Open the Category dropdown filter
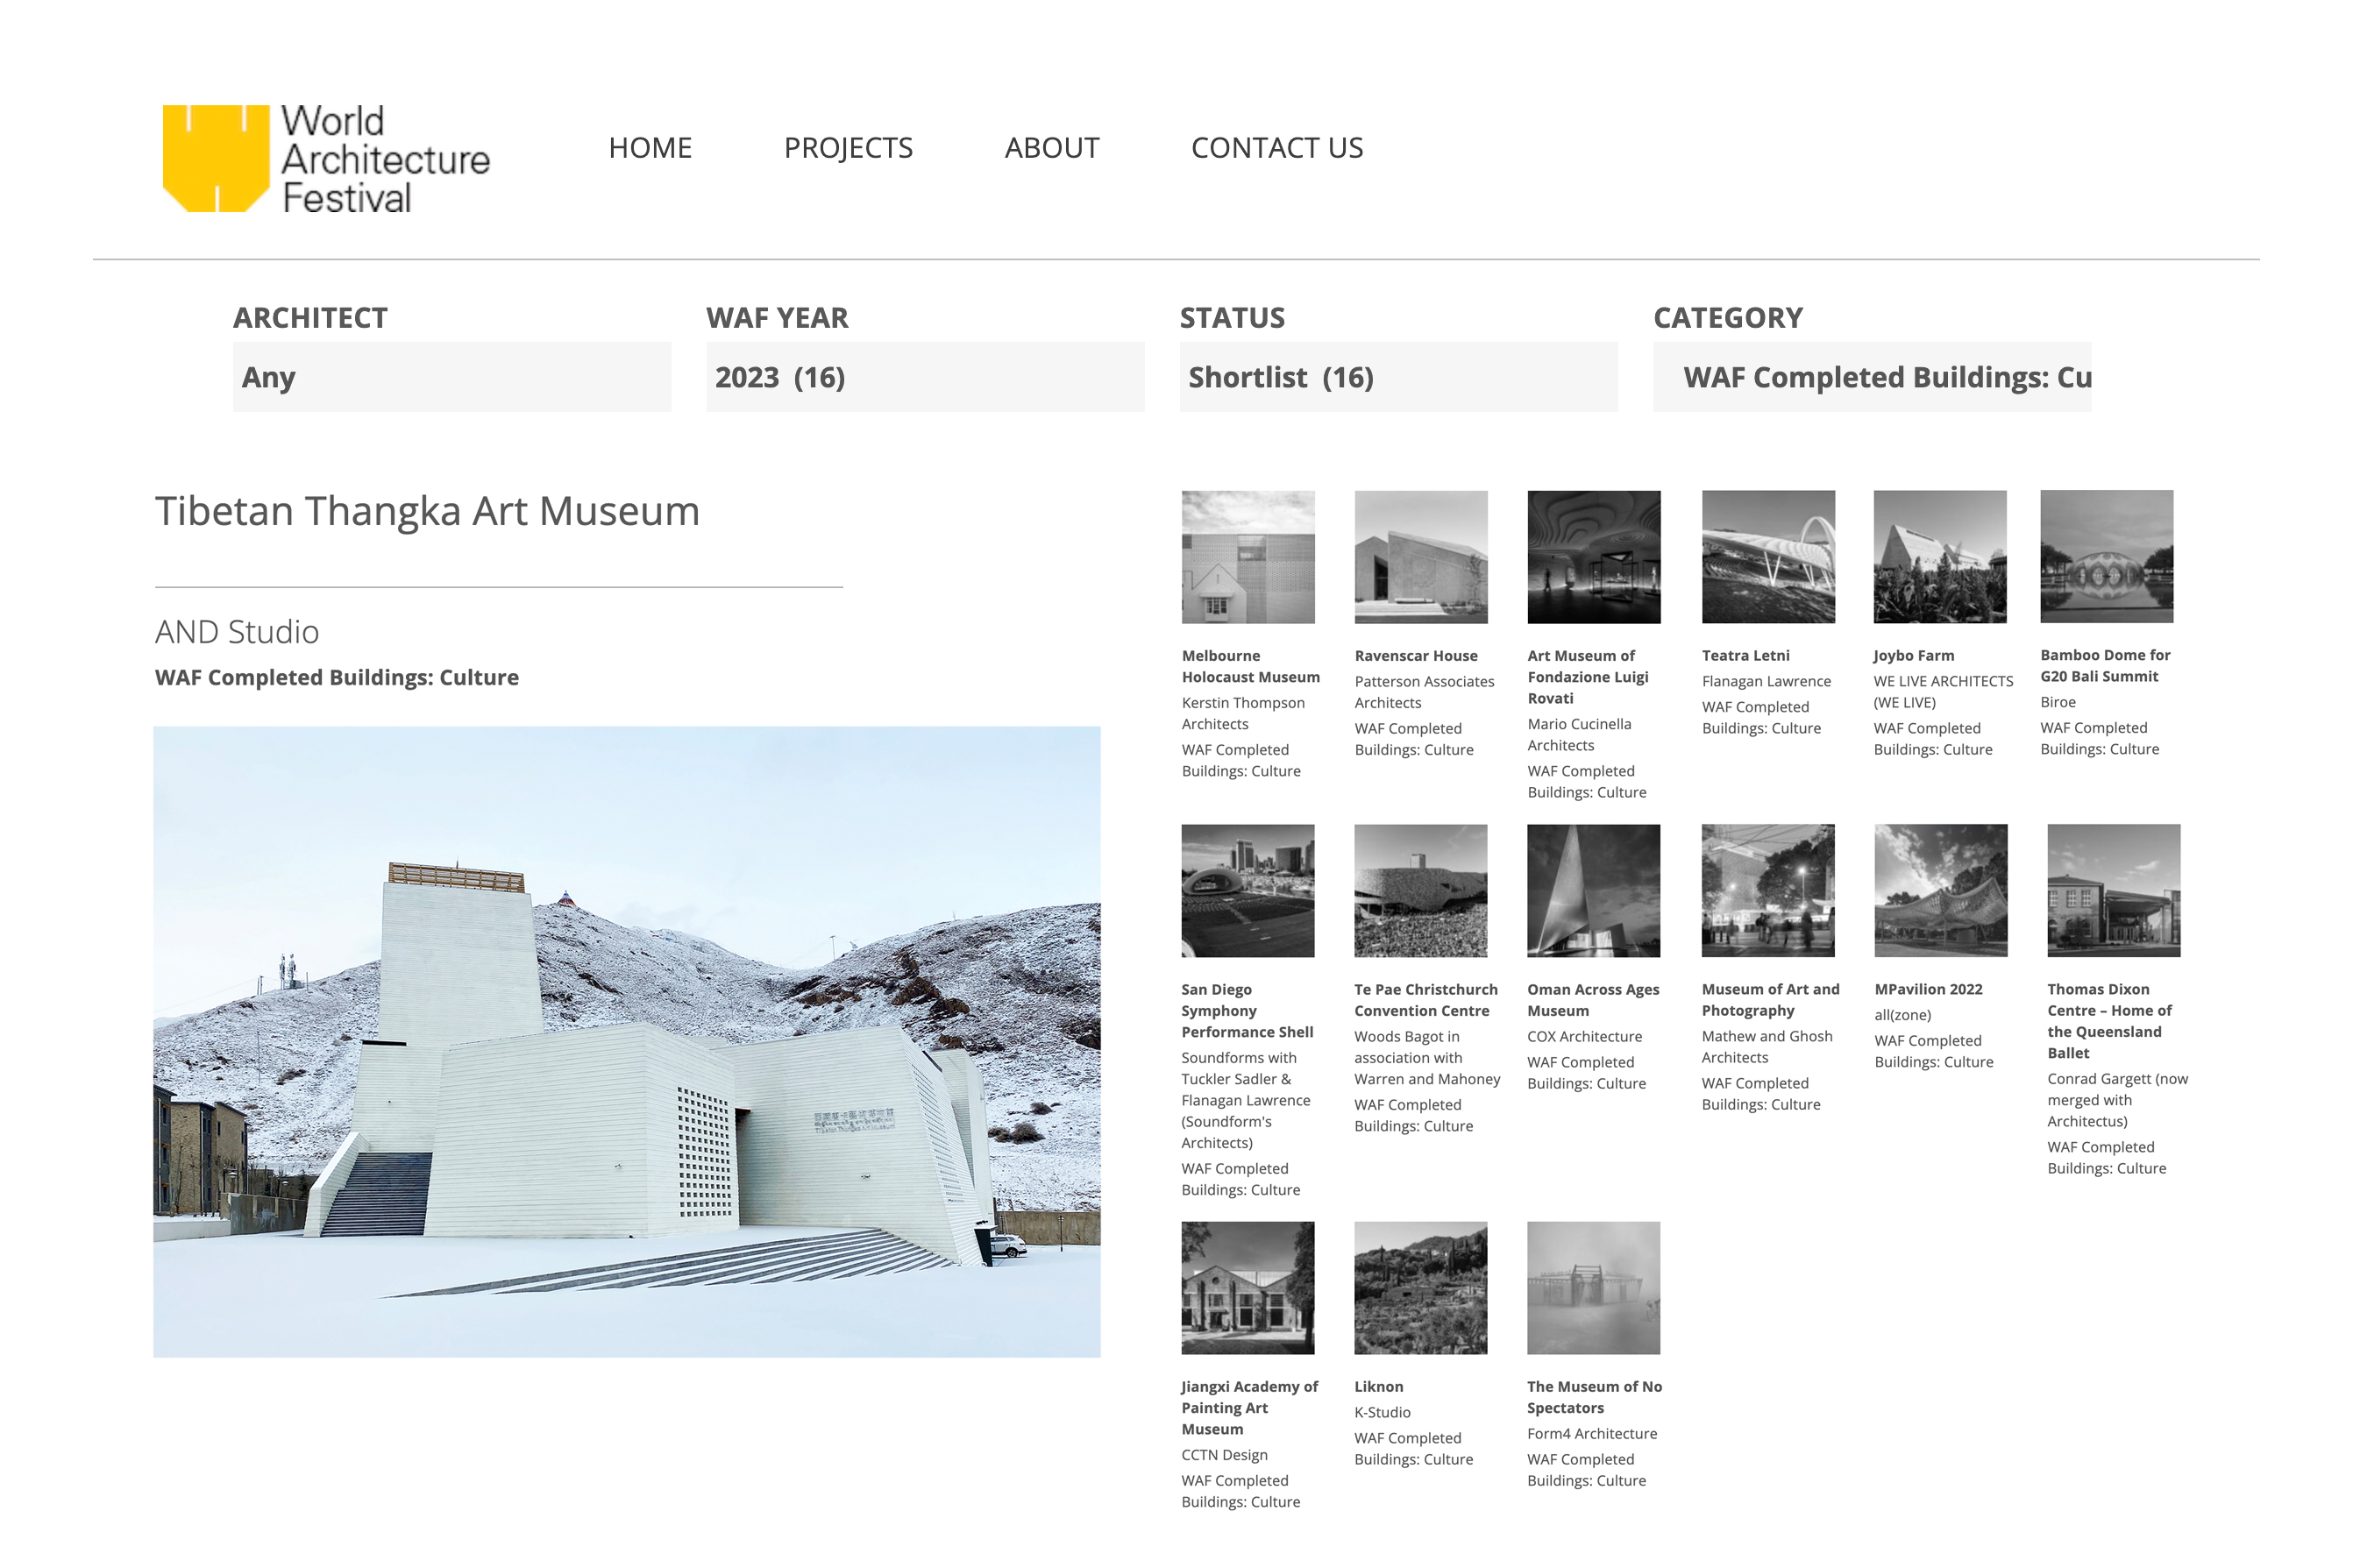The image size is (2353, 1568). [1871, 377]
